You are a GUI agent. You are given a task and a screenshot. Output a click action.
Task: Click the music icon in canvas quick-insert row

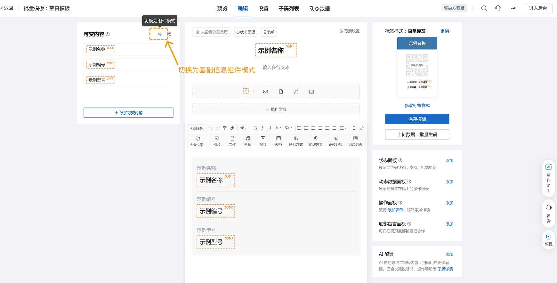coord(296,92)
